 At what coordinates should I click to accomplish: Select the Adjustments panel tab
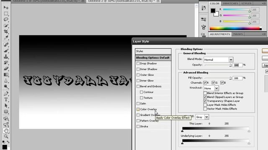220,34
